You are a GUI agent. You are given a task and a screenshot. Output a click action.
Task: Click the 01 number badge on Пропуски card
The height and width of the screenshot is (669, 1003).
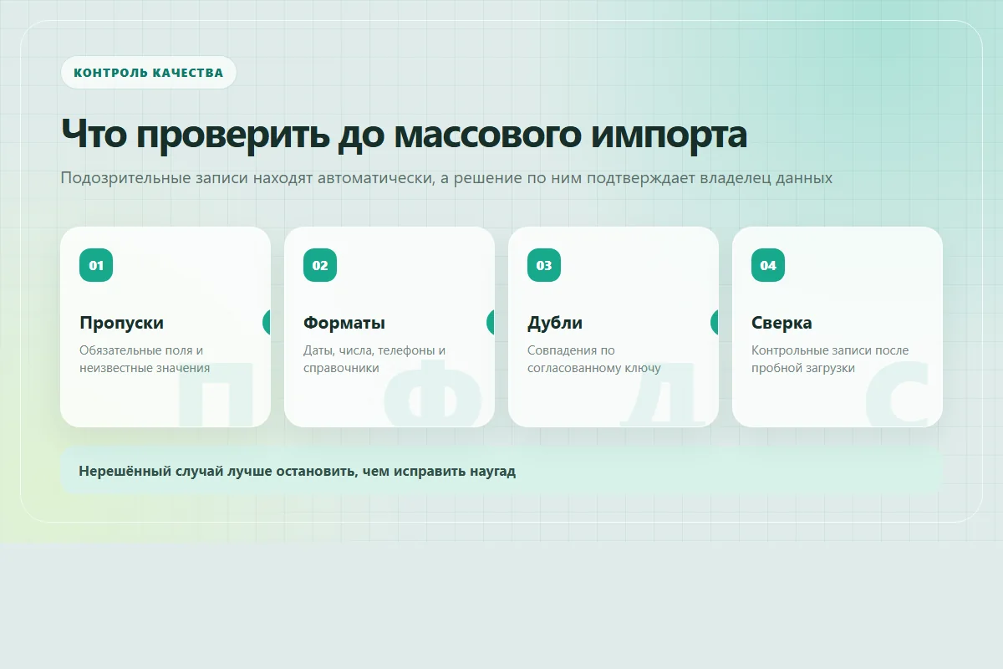tap(96, 265)
